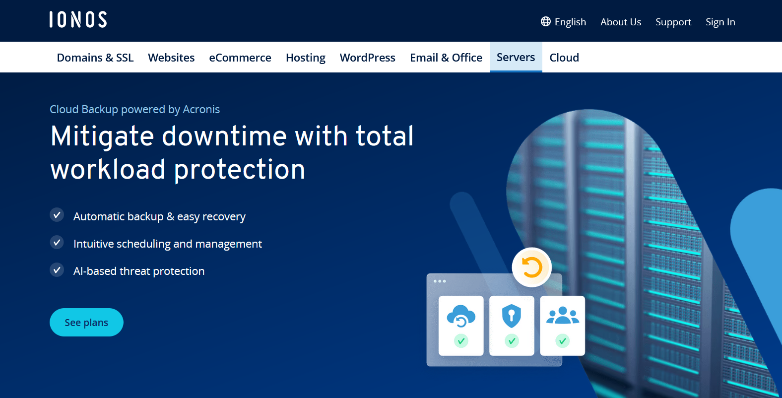Open the Support link
The height and width of the screenshot is (398, 782).
click(673, 22)
